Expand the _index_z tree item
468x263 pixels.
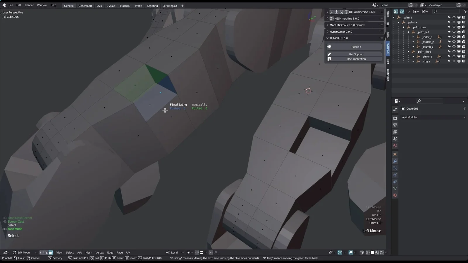click(413, 37)
